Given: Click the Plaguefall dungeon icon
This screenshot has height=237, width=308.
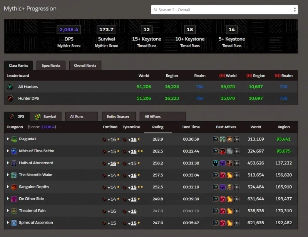Looking at the screenshot, I should (14, 139).
